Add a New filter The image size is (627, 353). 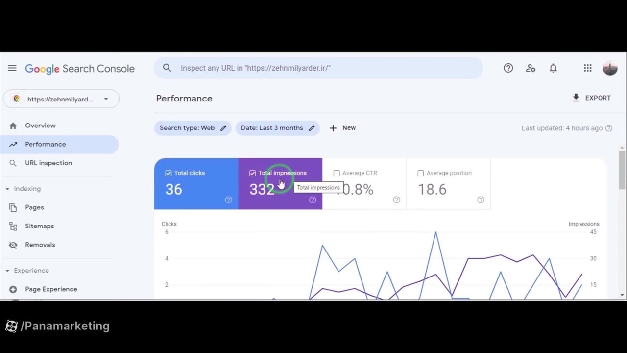click(342, 128)
